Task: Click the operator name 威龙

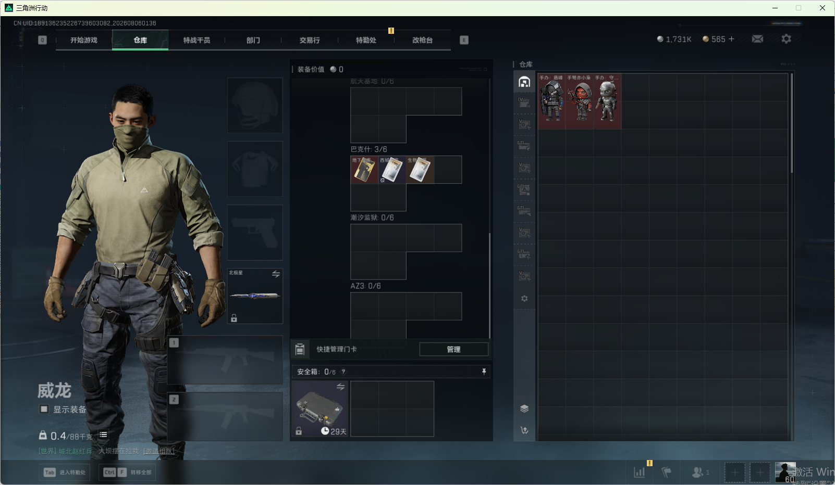Action: point(54,390)
